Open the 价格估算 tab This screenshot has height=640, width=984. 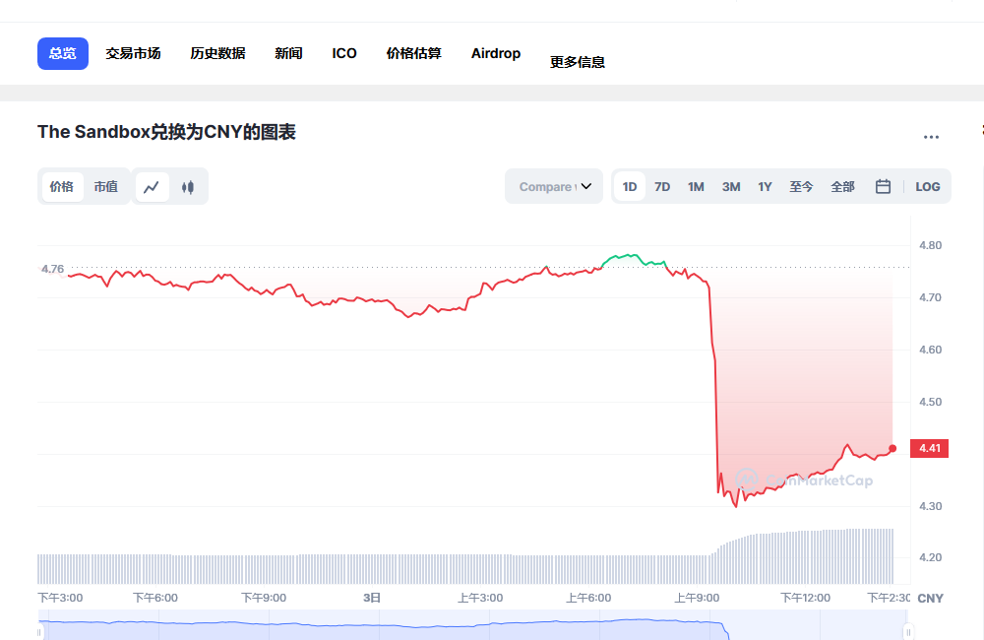414,53
